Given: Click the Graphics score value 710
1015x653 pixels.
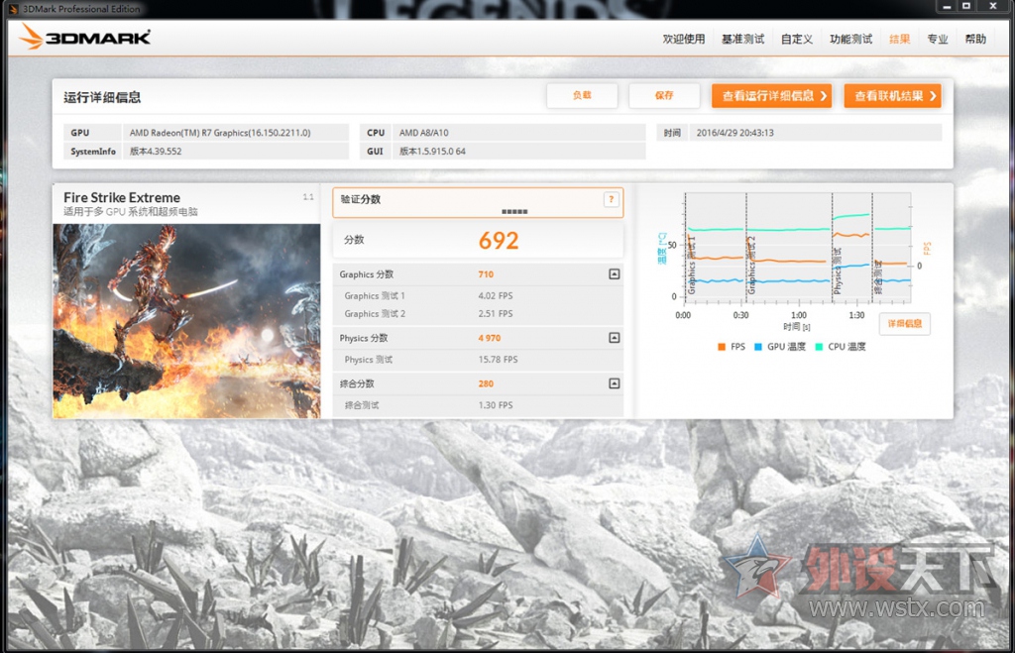Looking at the screenshot, I should tap(486, 274).
